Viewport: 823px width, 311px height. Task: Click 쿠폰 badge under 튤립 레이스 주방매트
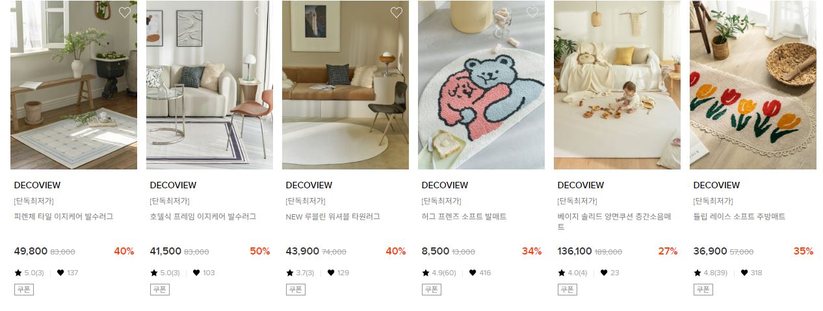click(703, 290)
